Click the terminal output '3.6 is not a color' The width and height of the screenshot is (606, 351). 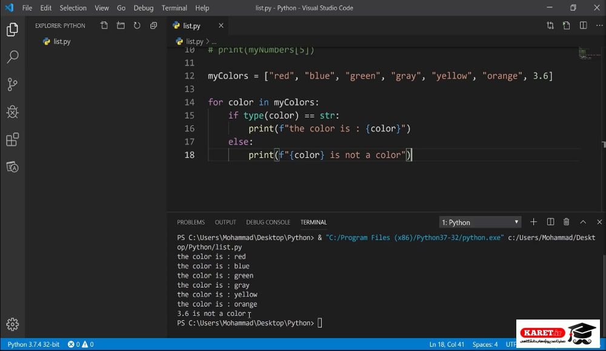click(x=211, y=313)
